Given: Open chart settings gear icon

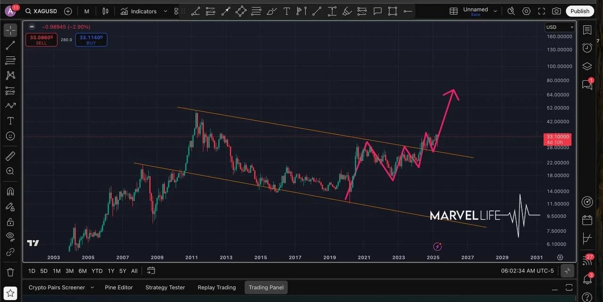Looking at the screenshot, I should click(527, 11).
